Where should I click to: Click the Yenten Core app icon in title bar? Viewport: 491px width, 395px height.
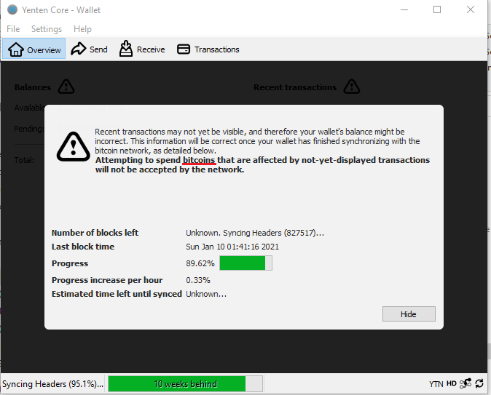click(x=12, y=9)
